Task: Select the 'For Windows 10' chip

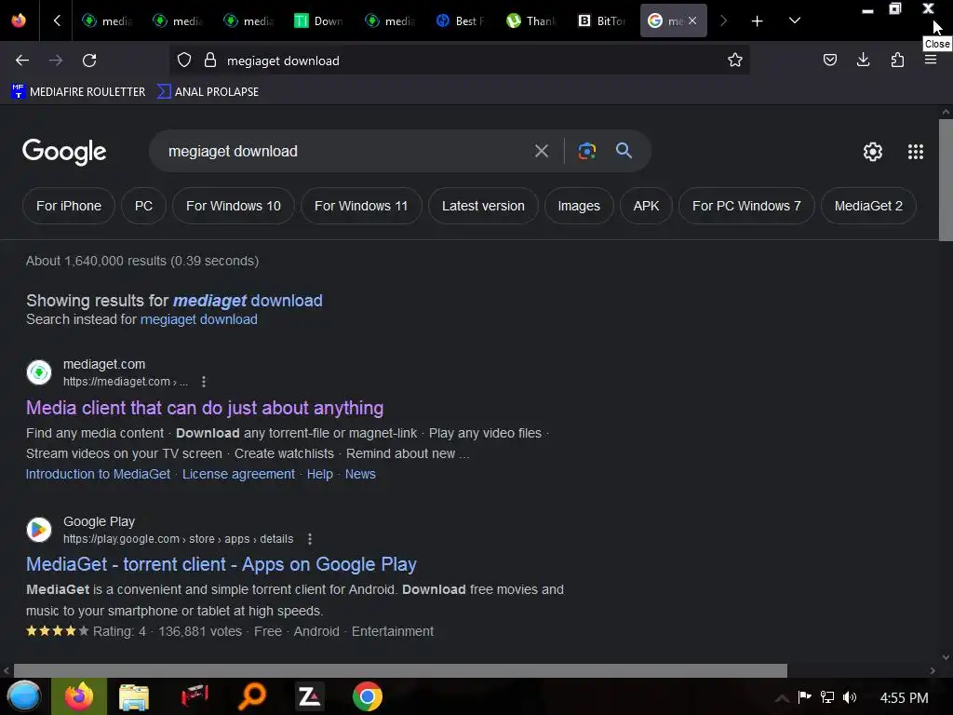Action: pos(234,206)
